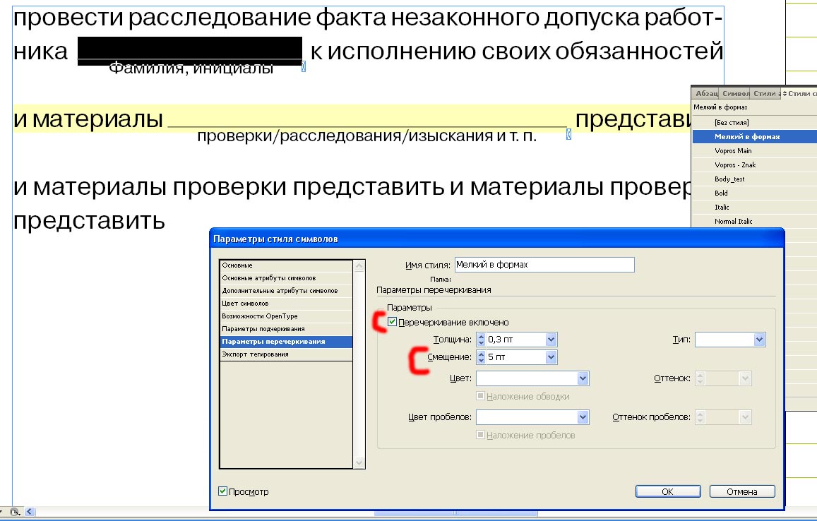Open 'Возможности OpenType' section
This screenshot has height=521, width=817.
point(286,316)
